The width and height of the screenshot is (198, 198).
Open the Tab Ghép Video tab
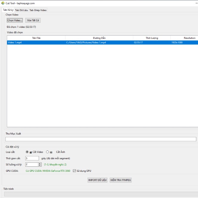coord(38,10)
